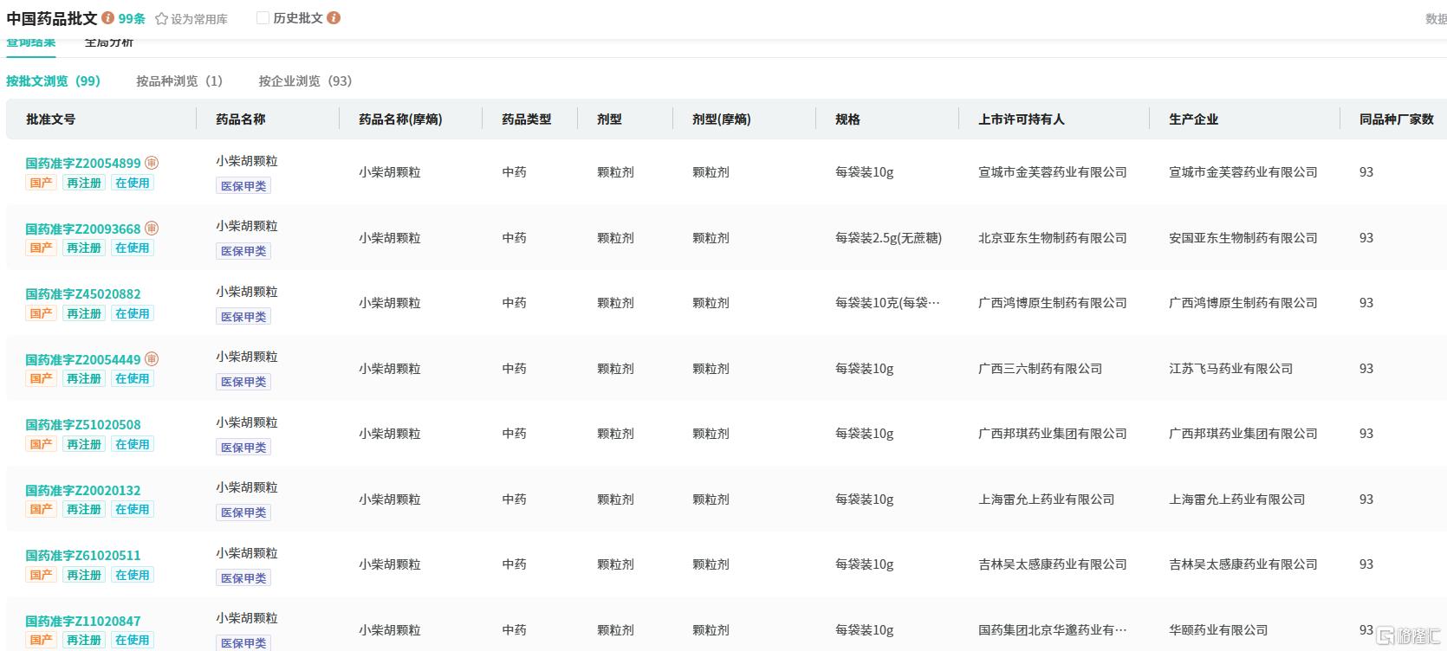Viewport: 1447px width, 651px height.
Task: Click 上海雷允上药业有限公司 in 生产企业 column
Action: click(x=1237, y=500)
